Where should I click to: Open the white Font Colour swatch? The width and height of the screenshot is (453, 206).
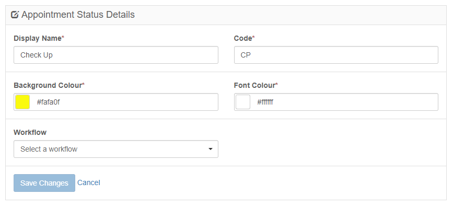click(243, 102)
